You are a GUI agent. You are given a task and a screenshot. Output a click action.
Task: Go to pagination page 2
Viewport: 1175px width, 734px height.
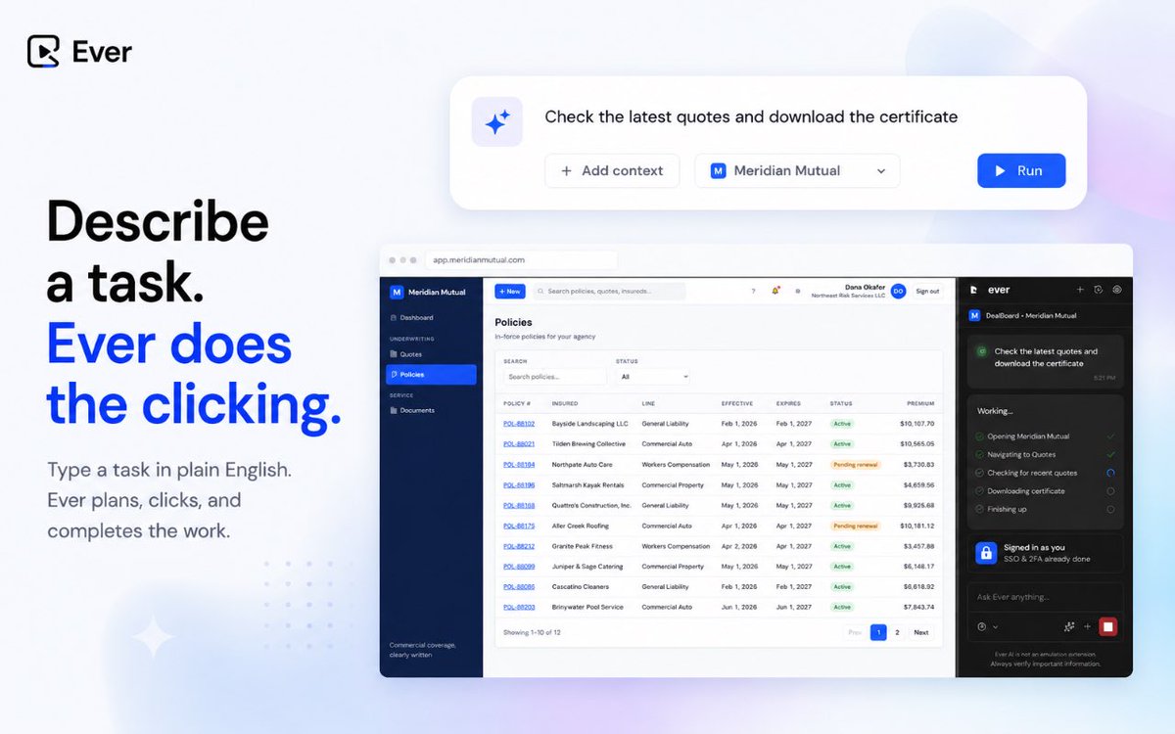click(x=897, y=633)
